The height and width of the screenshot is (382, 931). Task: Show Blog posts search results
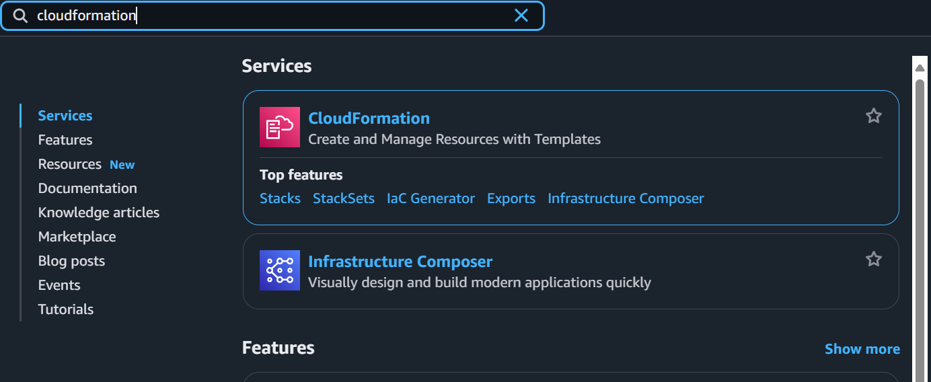71,261
